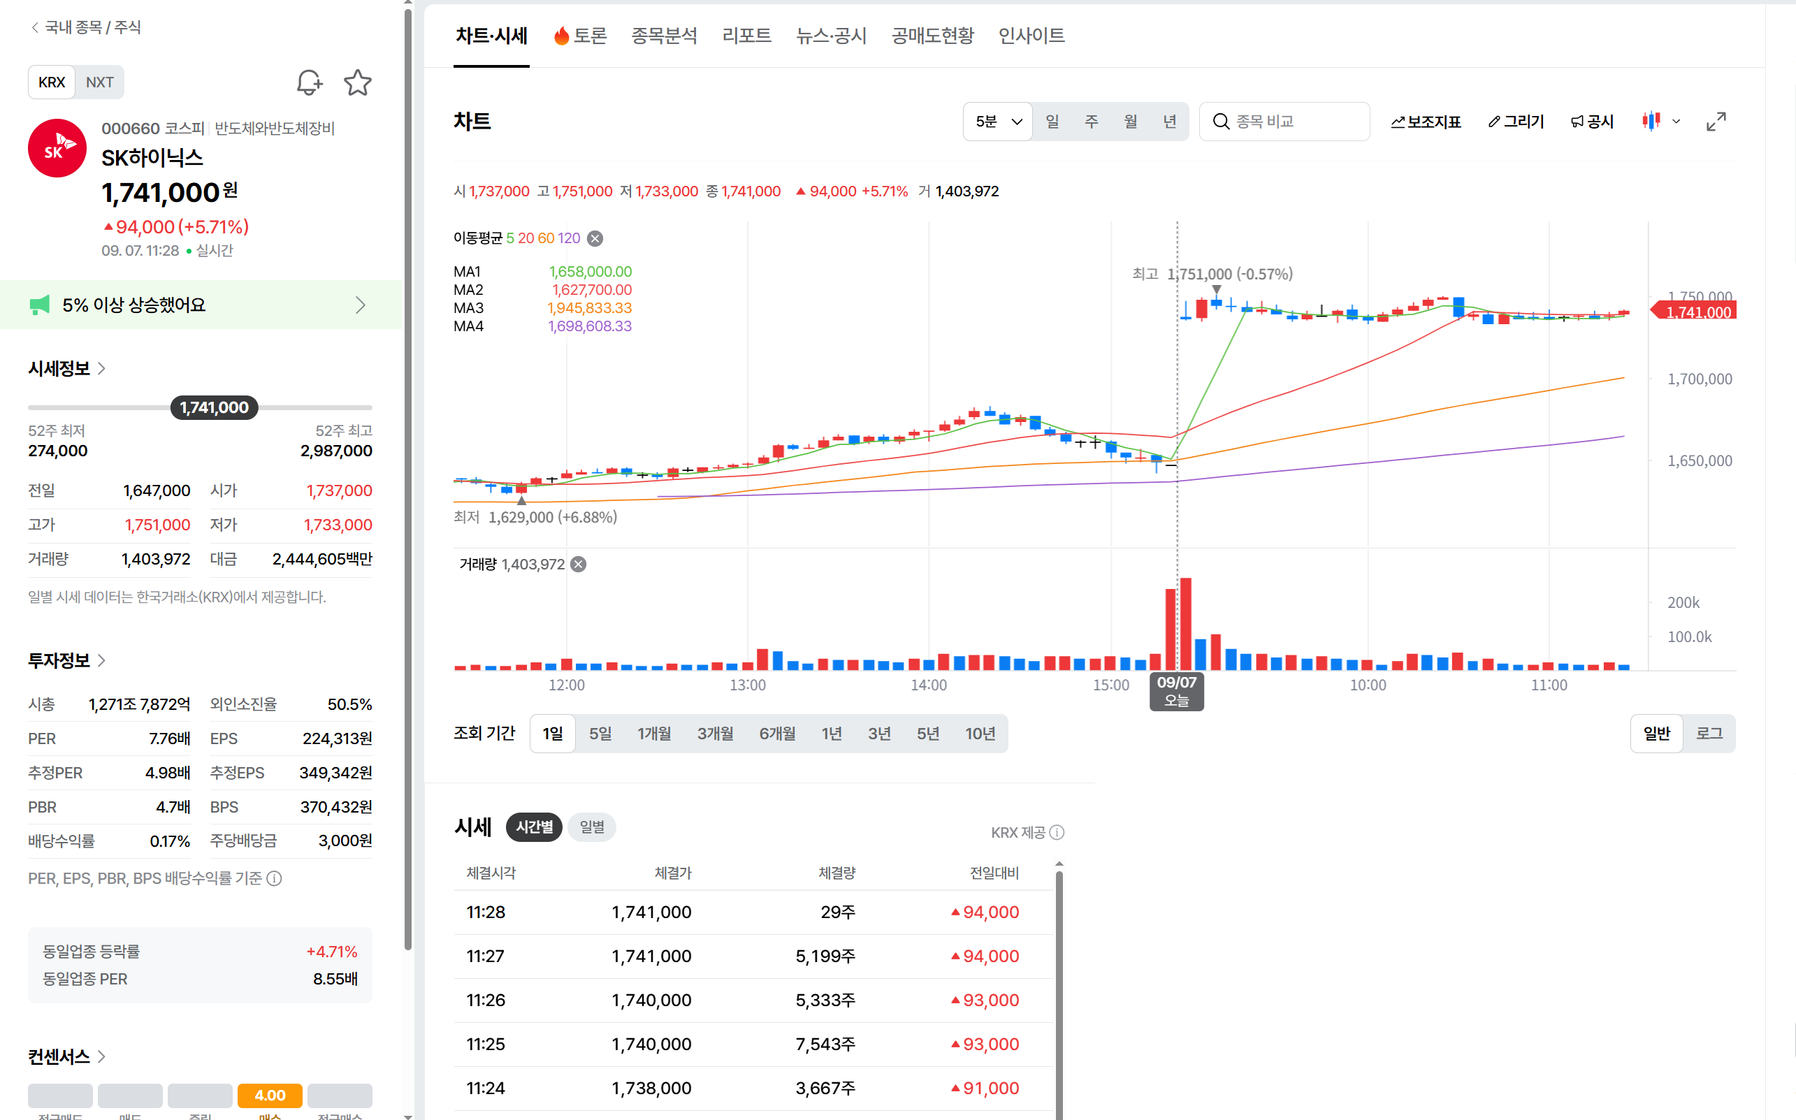Click info icon next to KRX 제공
Viewport: 1796px width, 1120px height.
1057,833
